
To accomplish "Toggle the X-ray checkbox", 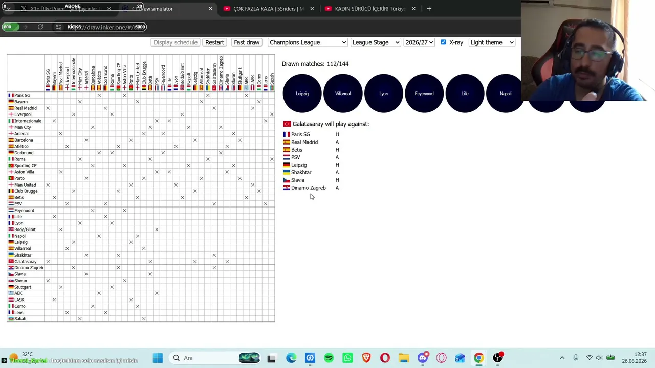I will click(x=443, y=42).
